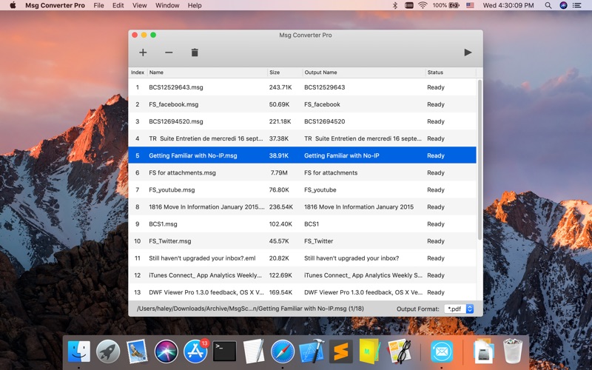
Task: Sort by the Index column header
Action: tap(138, 72)
